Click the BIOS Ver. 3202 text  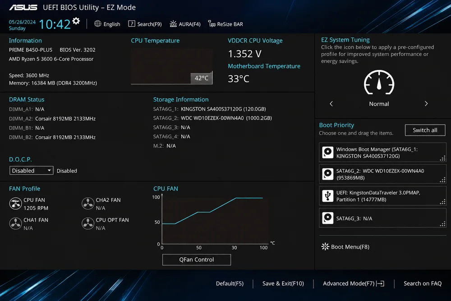pos(78,50)
